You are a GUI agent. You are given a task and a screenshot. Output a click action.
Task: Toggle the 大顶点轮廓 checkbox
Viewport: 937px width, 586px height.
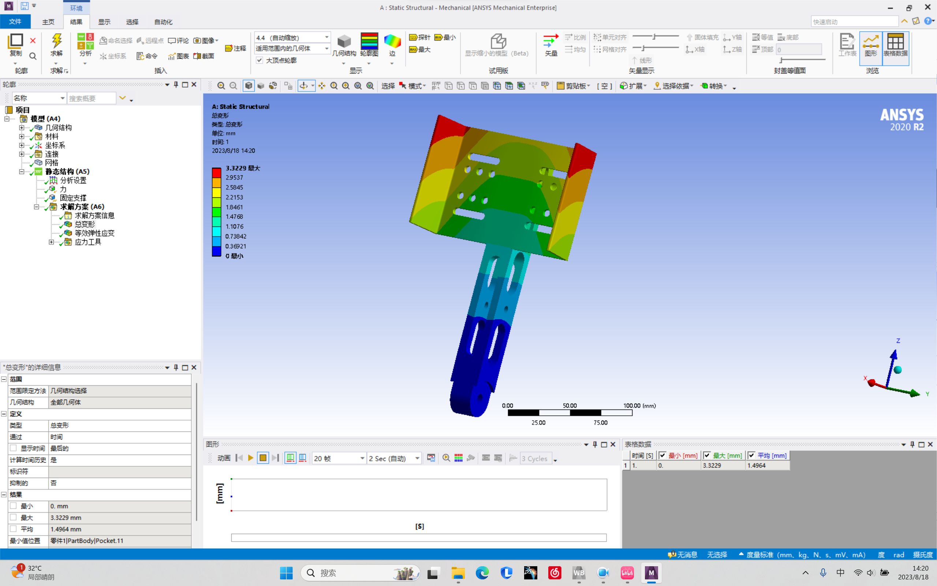coord(260,60)
